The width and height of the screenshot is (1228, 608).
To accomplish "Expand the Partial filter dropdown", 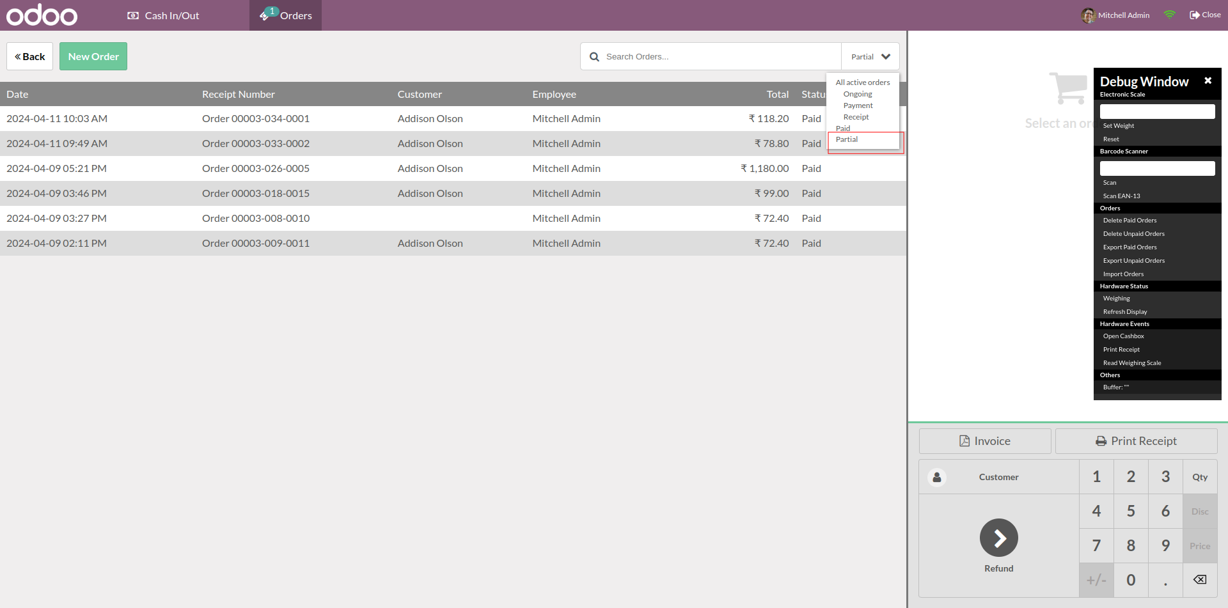I will [870, 57].
